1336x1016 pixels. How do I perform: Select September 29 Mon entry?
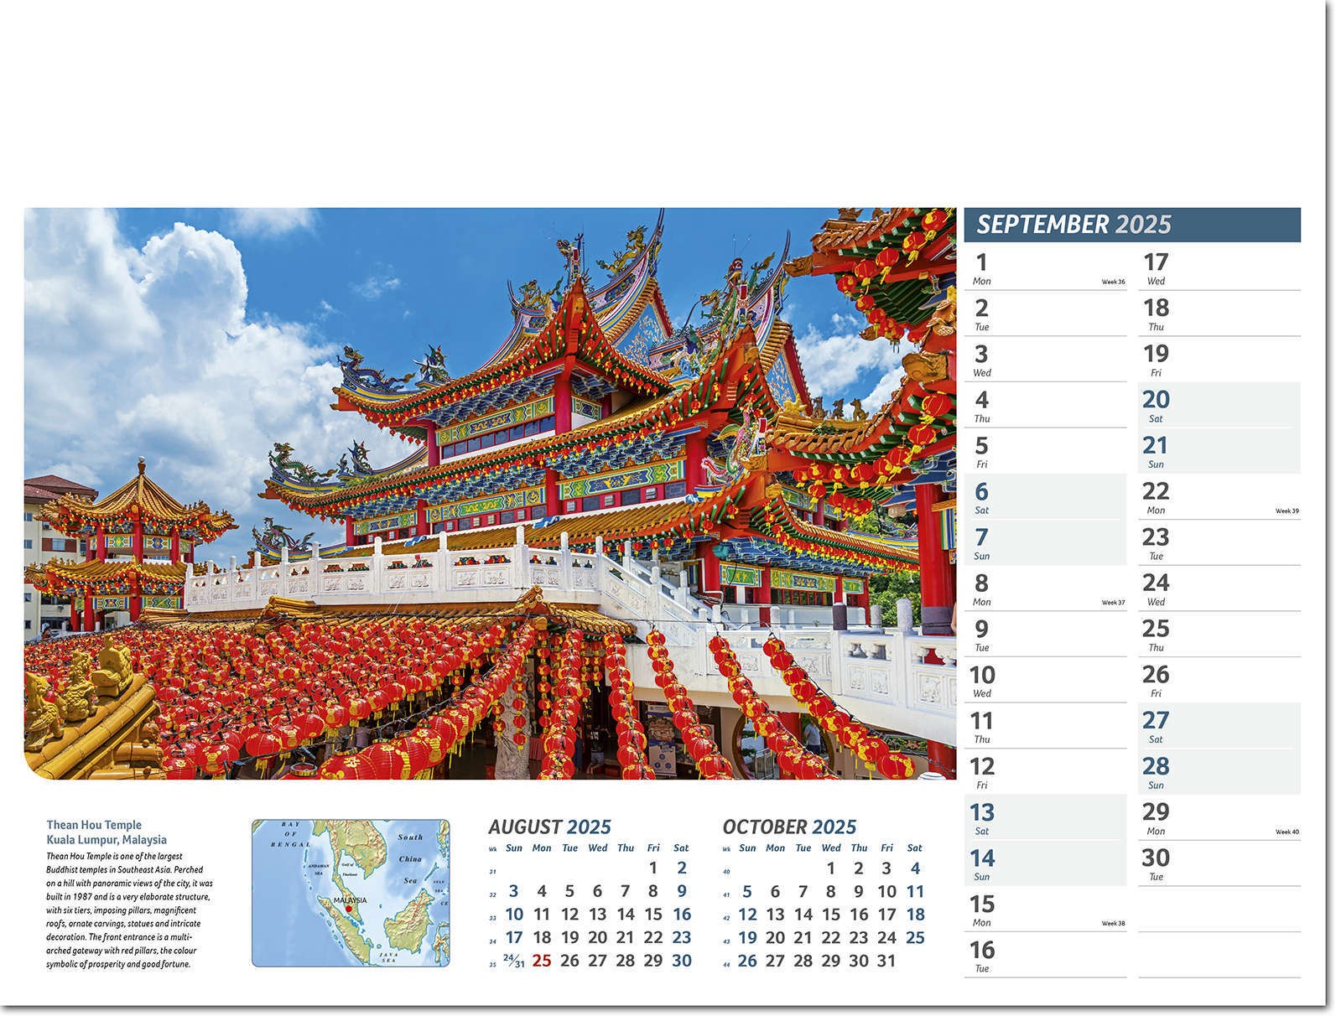click(x=1219, y=818)
